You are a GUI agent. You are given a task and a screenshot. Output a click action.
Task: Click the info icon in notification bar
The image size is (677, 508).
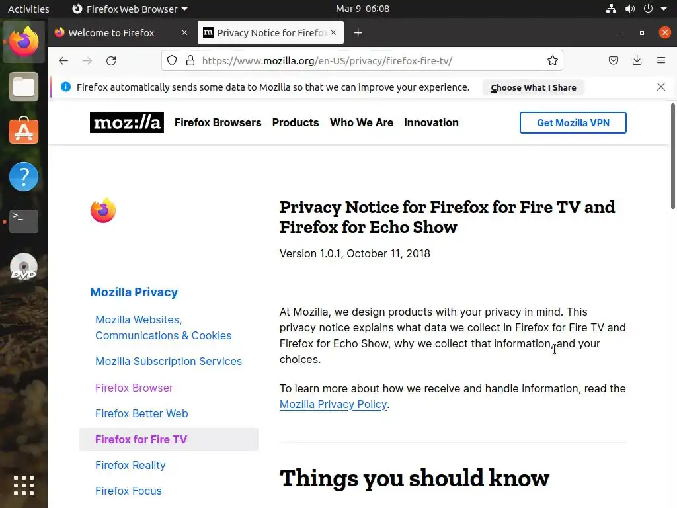click(x=65, y=87)
